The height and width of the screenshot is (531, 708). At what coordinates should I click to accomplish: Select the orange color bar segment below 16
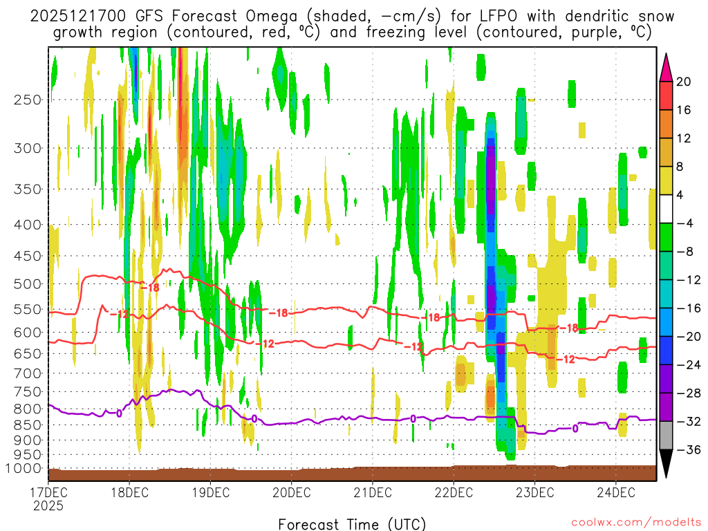[x=666, y=124]
